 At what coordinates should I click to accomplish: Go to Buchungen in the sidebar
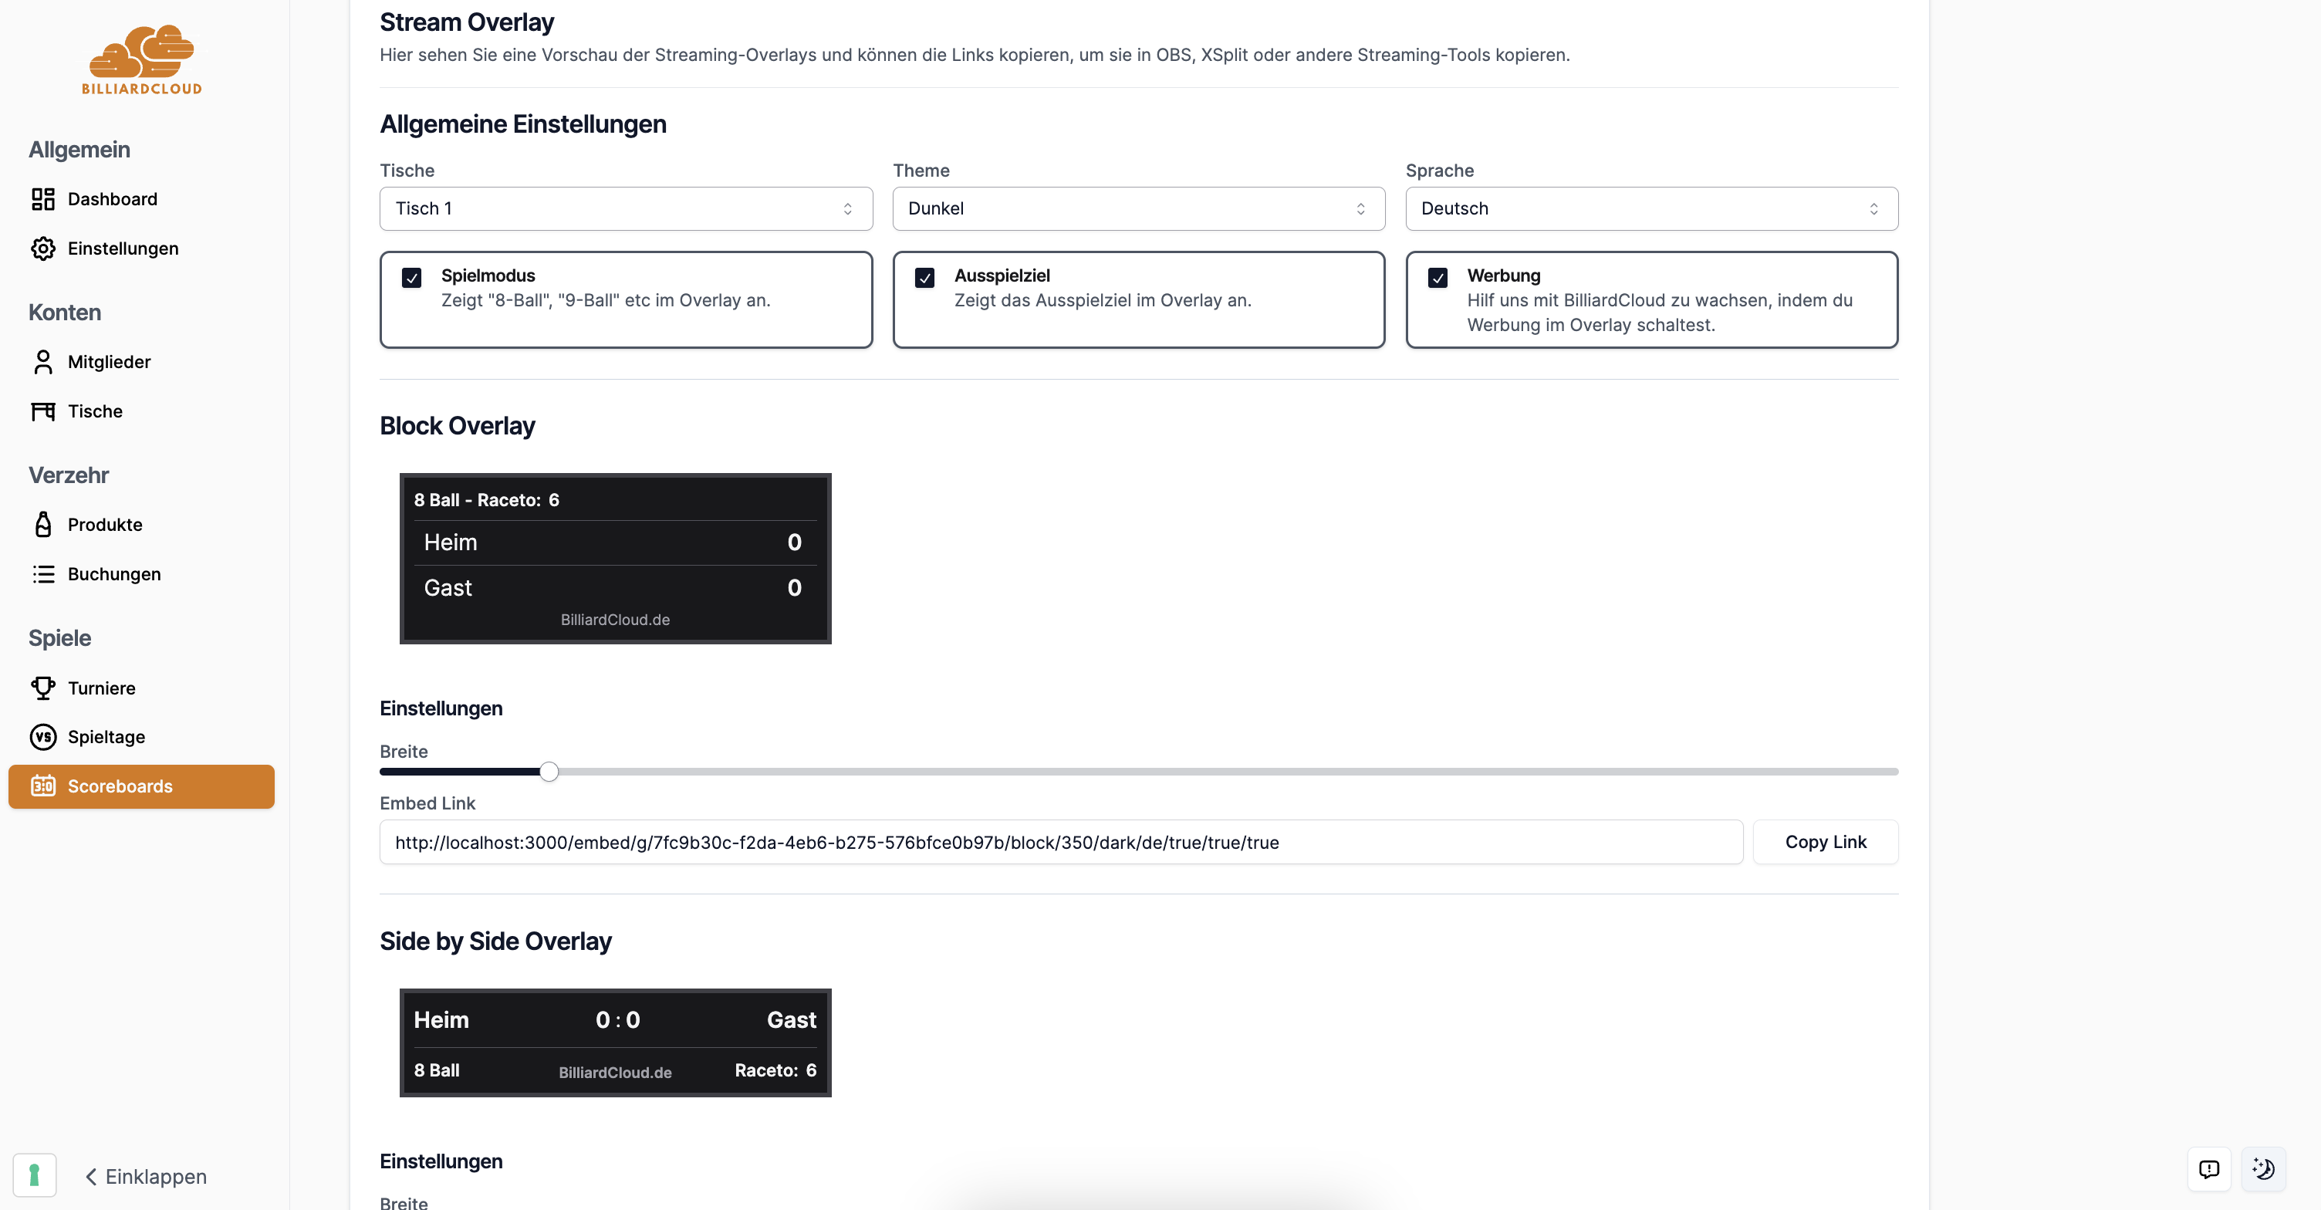tap(113, 574)
